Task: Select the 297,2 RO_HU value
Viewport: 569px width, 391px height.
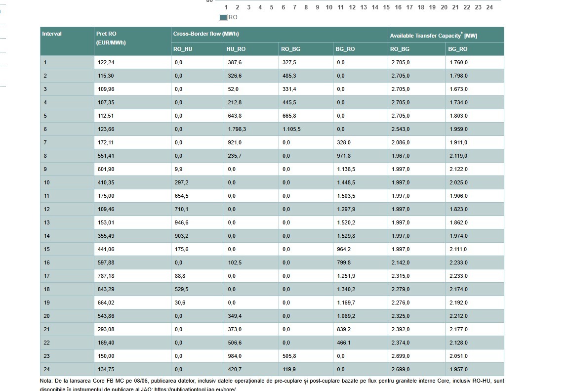Action: click(181, 182)
